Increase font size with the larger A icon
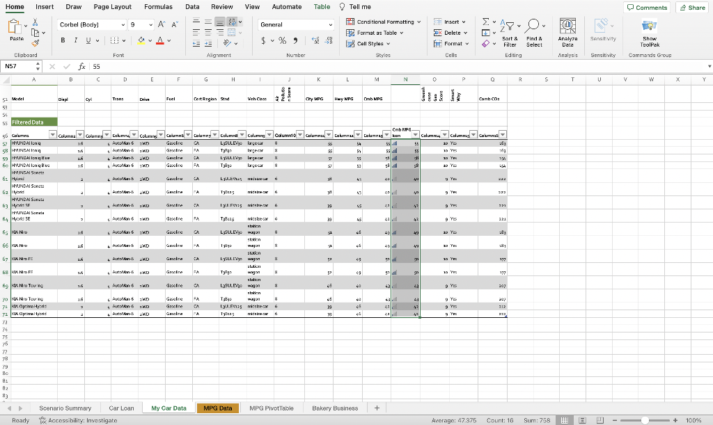Viewport: 713px width, 425px height. 162,24
